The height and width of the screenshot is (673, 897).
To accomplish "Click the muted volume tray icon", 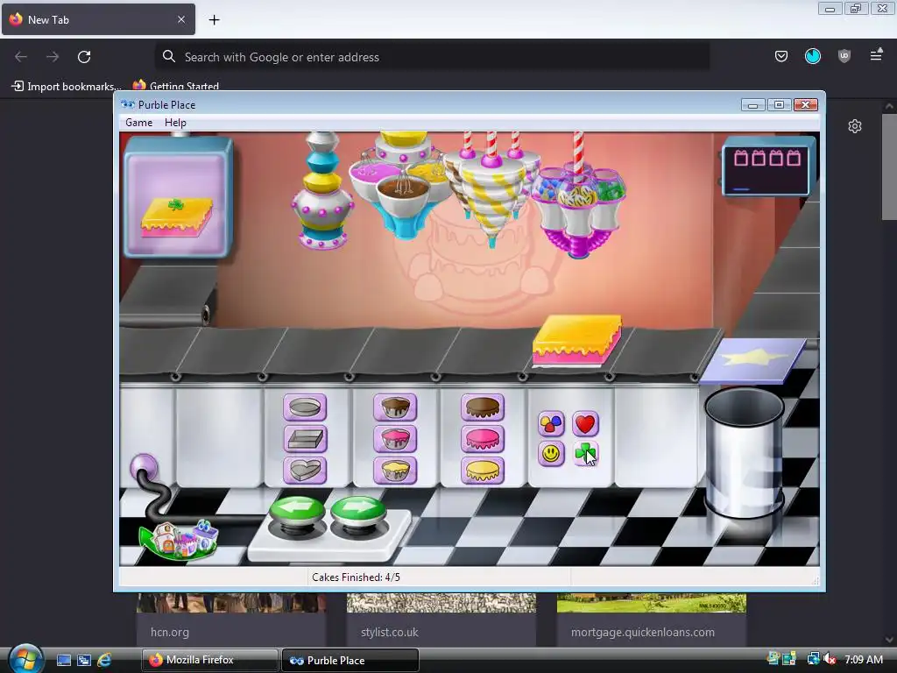I will click(830, 659).
